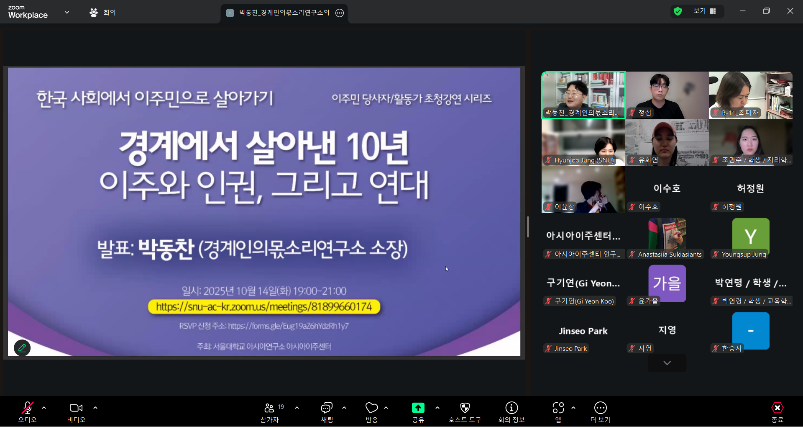The width and height of the screenshot is (803, 427).
Task: Click the green Share (공유) screen icon
Action: point(418,408)
